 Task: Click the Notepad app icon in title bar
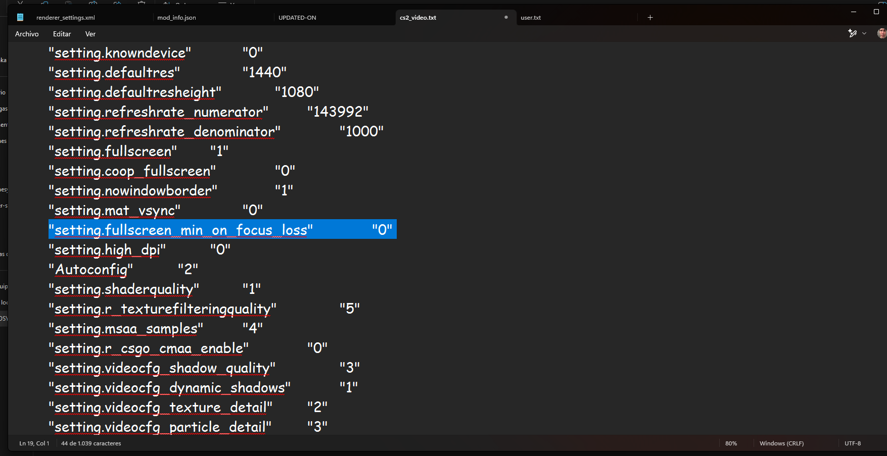click(20, 18)
